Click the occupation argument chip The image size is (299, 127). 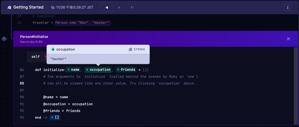coord(98,70)
